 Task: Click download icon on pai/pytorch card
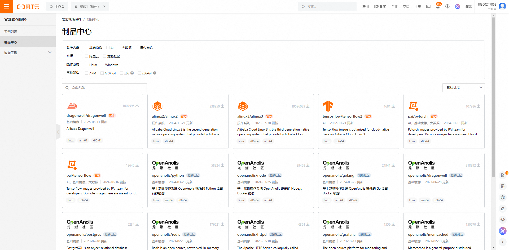tap(479, 106)
